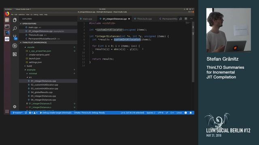Click the Ln 6, Col 36 cursor position
Viewport: 259px width, 145px height.
(132, 113)
